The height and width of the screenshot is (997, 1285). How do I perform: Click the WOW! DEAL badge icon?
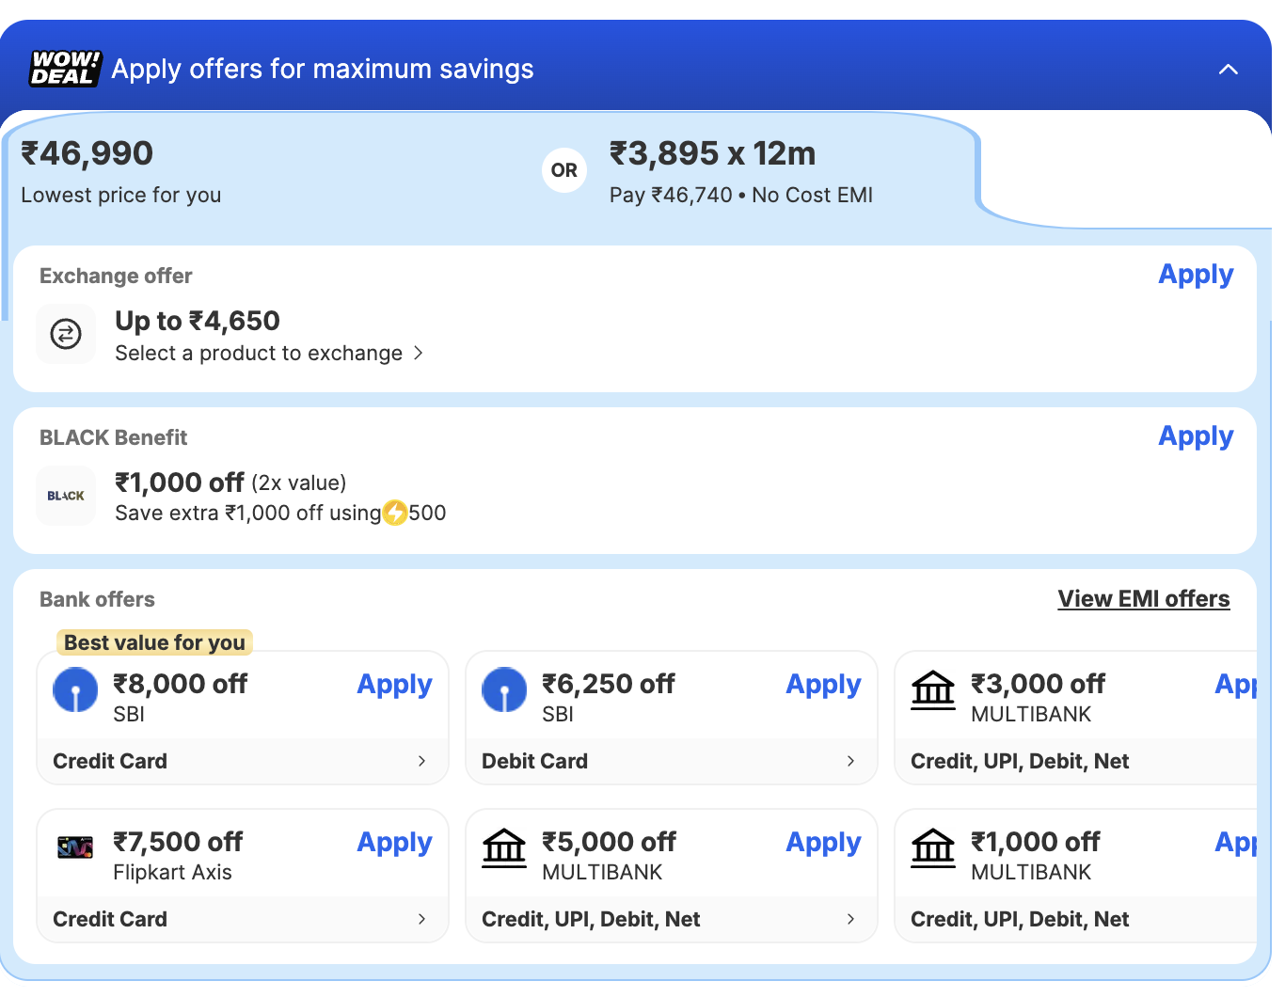point(65,69)
